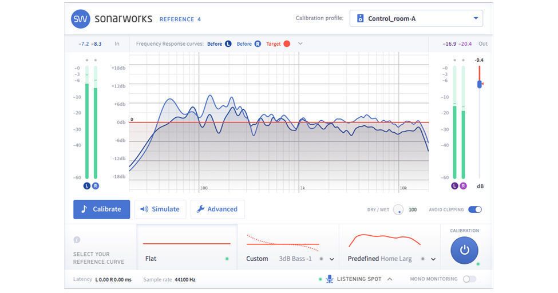
Task: Click the speaker icon on Simulate
Action: tap(144, 209)
